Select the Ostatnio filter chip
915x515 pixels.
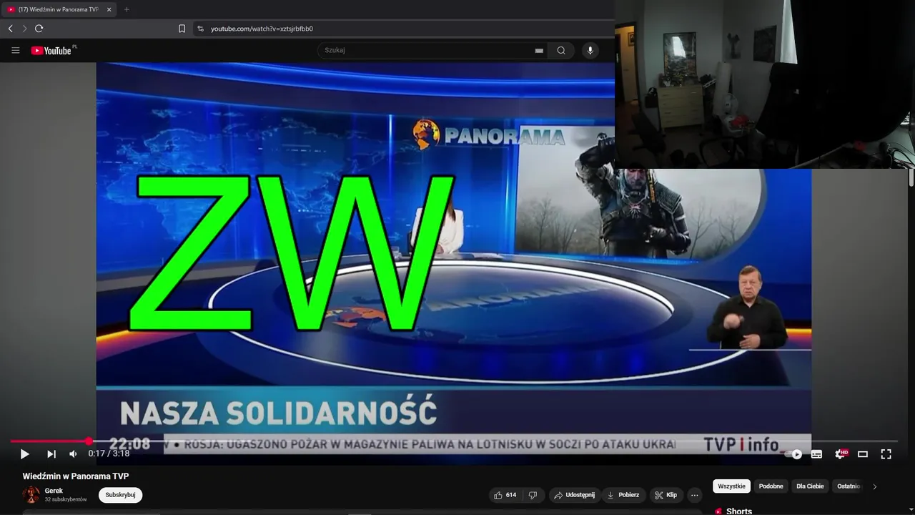click(x=849, y=486)
